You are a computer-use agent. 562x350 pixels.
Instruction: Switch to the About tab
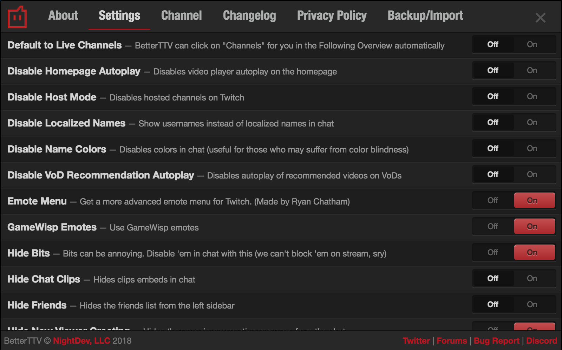[63, 15]
